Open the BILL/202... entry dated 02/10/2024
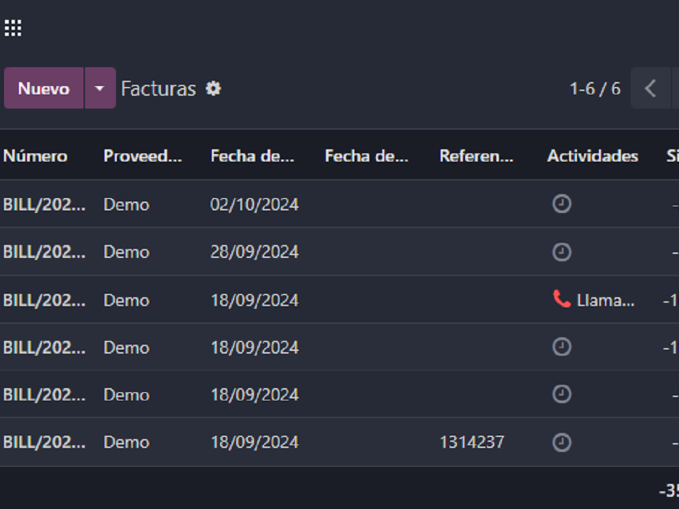Screen dimensions: 679x509 point(44,204)
